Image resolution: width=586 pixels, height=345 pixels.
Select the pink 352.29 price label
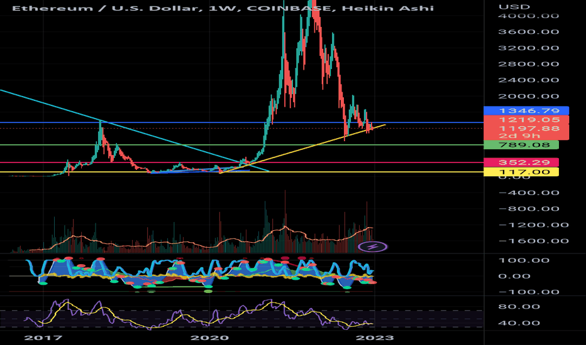521,162
